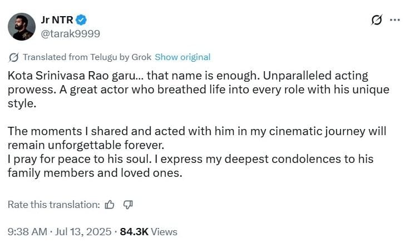Click the sentence 'I pray for peace to his soul'
The width and height of the screenshot is (409, 243).
80,159
